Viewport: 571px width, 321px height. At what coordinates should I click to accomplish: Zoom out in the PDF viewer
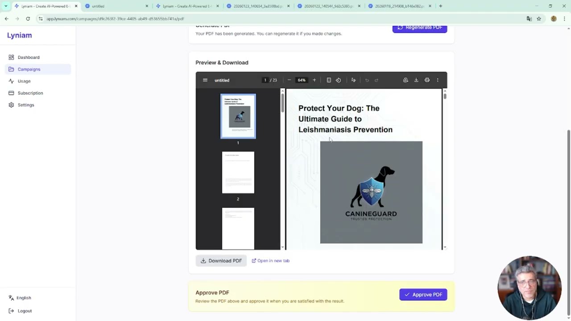point(289,80)
